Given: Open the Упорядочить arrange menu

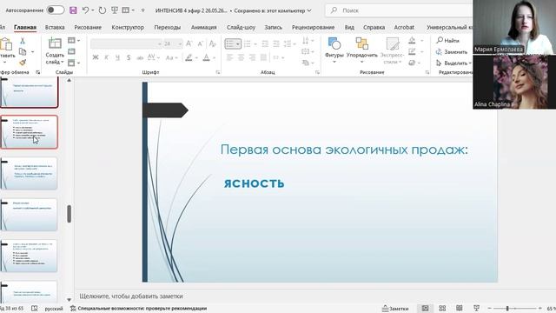Looking at the screenshot, I should 362,50.
